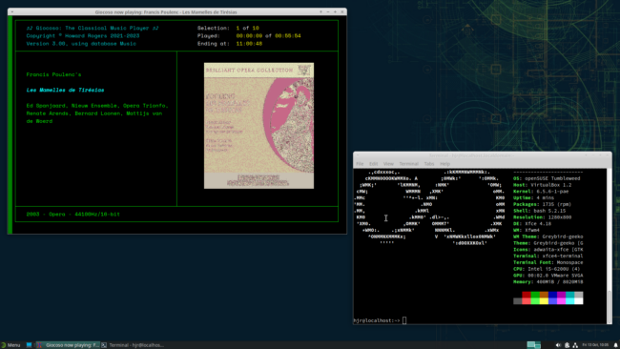
Task: Open the Menu launcher in the taskbar
Action: tap(10, 345)
